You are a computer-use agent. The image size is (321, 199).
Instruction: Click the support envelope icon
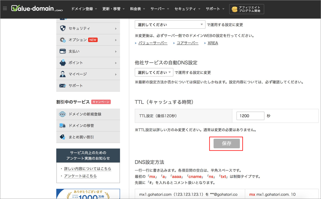(x=63, y=86)
